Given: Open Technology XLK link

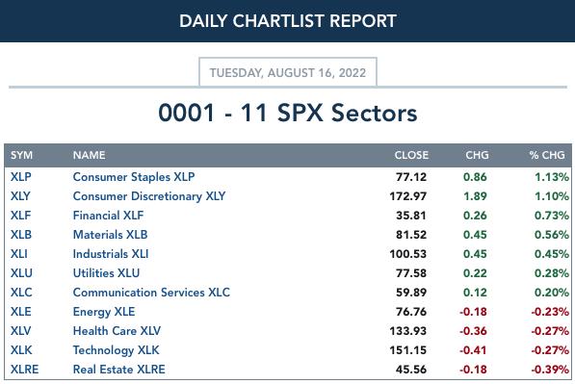Looking at the screenshot, I should pos(117,350).
